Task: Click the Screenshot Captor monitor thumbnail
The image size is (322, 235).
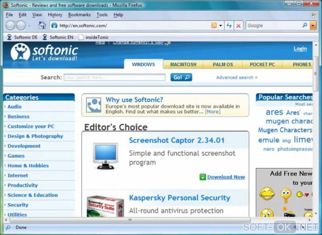Action: tap(105, 156)
